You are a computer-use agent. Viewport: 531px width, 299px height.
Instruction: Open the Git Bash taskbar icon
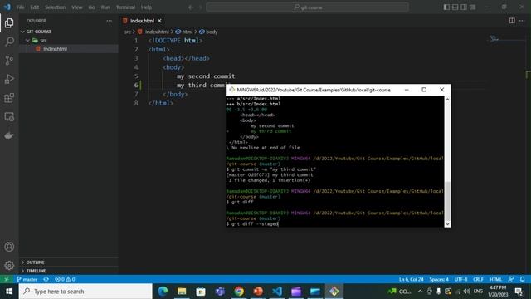pos(334,292)
